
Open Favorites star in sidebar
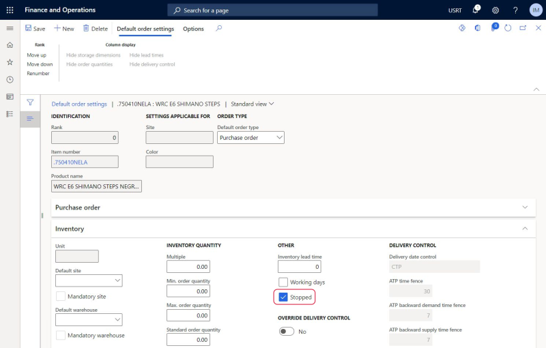coord(10,62)
